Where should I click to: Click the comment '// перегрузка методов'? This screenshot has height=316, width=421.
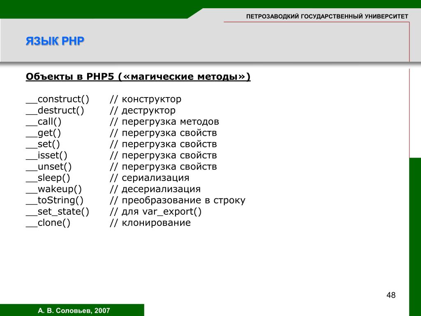pos(164,122)
